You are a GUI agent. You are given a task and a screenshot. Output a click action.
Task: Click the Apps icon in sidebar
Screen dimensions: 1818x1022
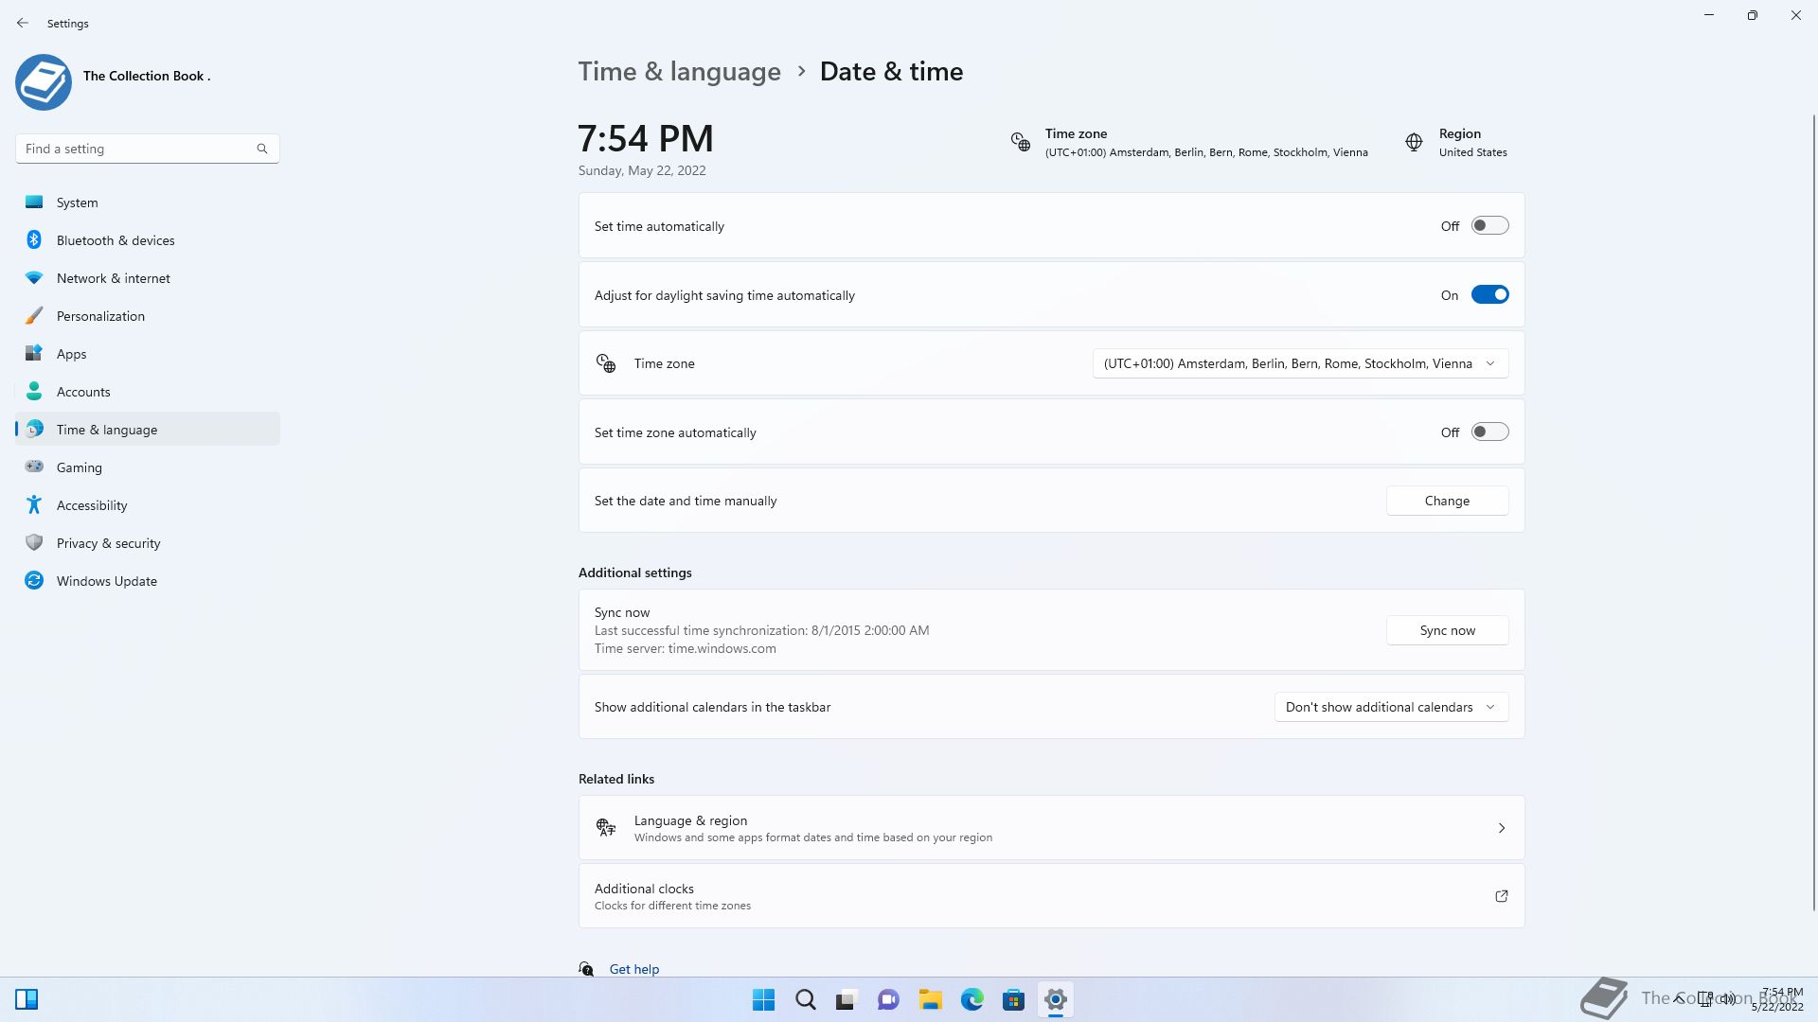(x=34, y=353)
